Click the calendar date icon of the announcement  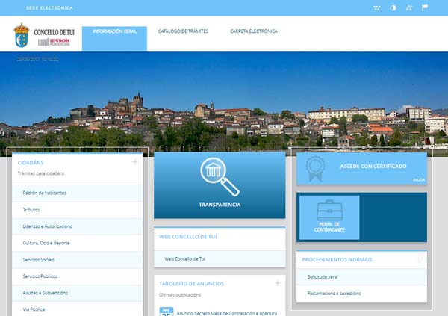pos(167,312)
